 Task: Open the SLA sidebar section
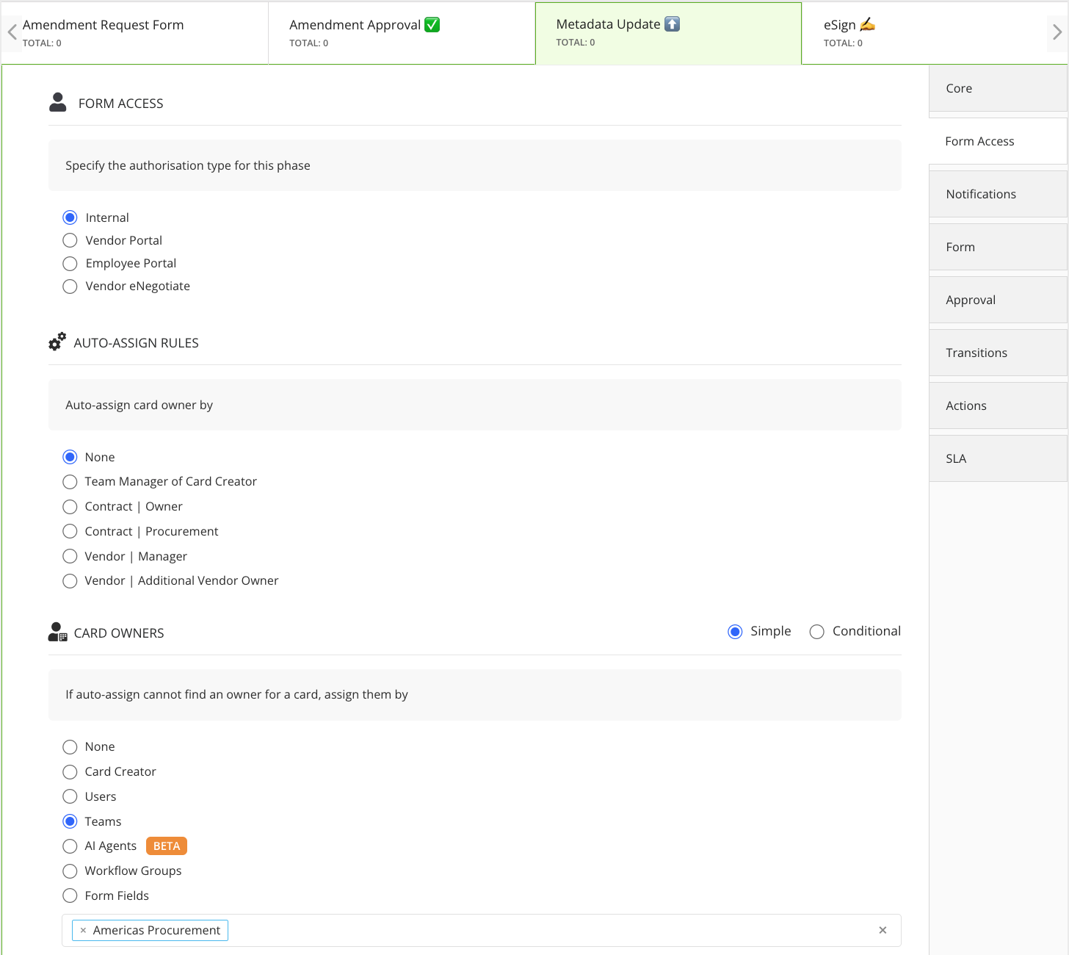click(956, 458)
